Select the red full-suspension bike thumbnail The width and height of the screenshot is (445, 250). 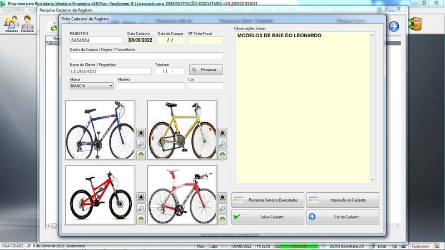[100, 195]
